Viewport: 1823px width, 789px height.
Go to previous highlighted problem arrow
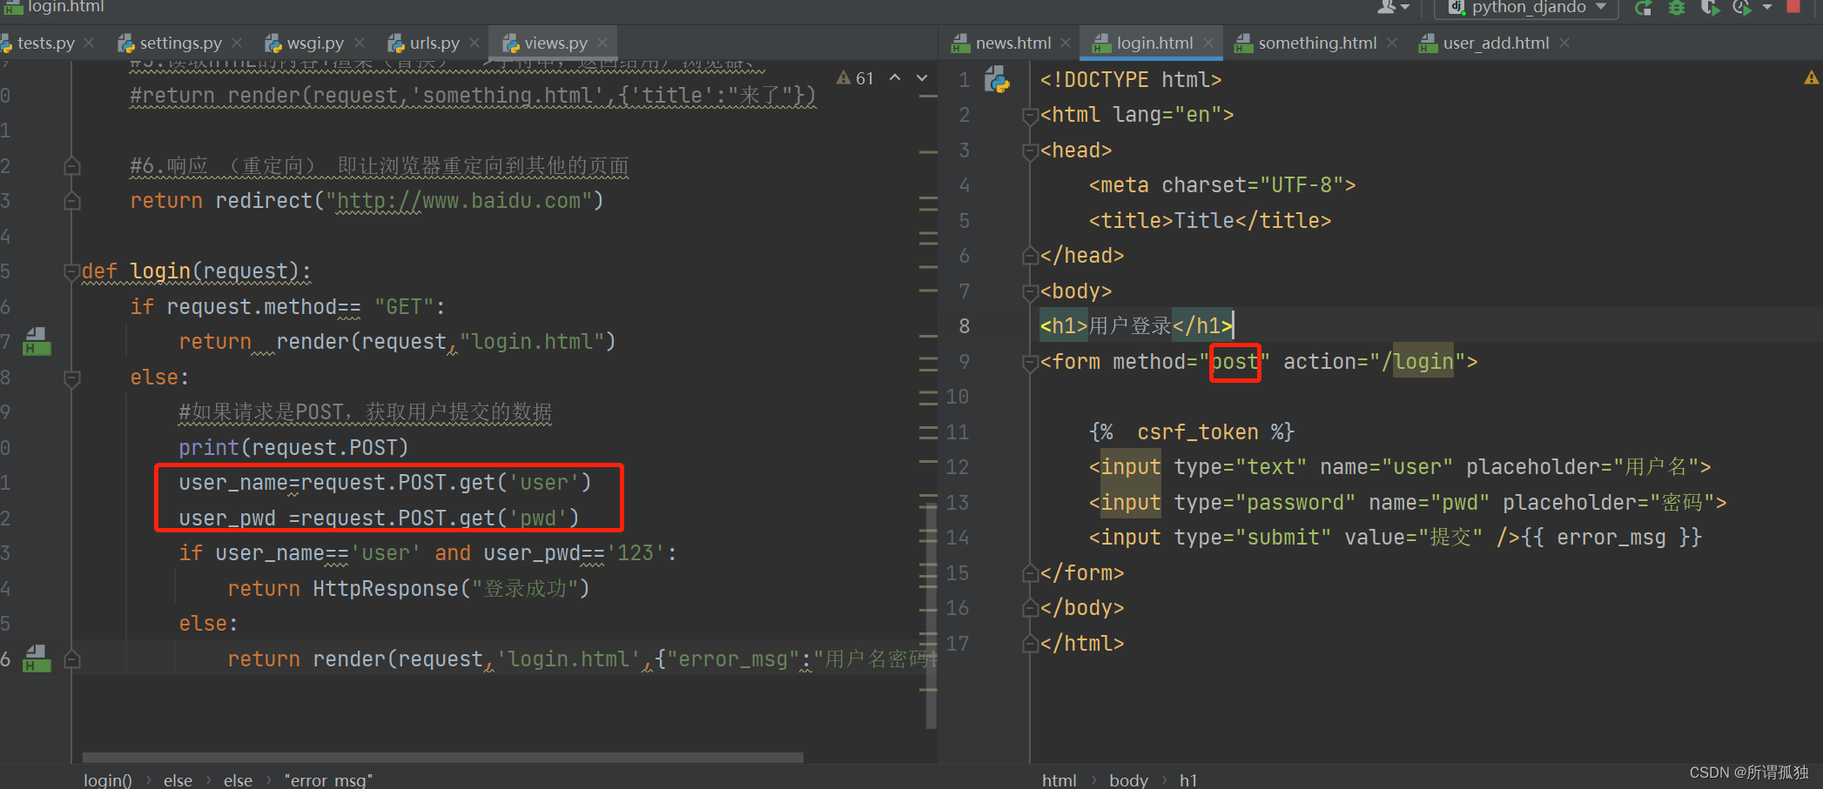coord(895,77)
